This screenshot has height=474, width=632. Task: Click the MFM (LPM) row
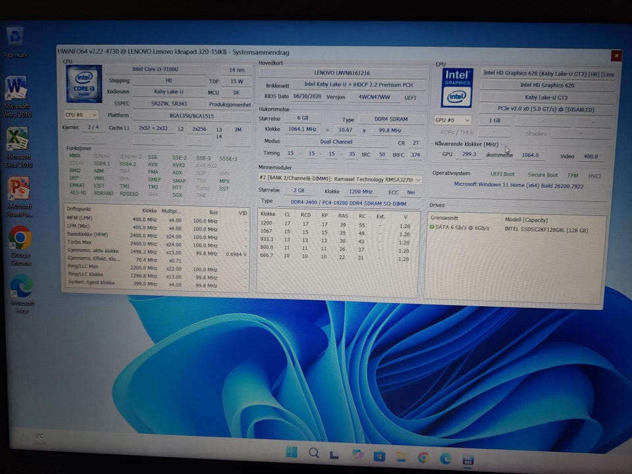pyautogui.click(x=157, y=219)
